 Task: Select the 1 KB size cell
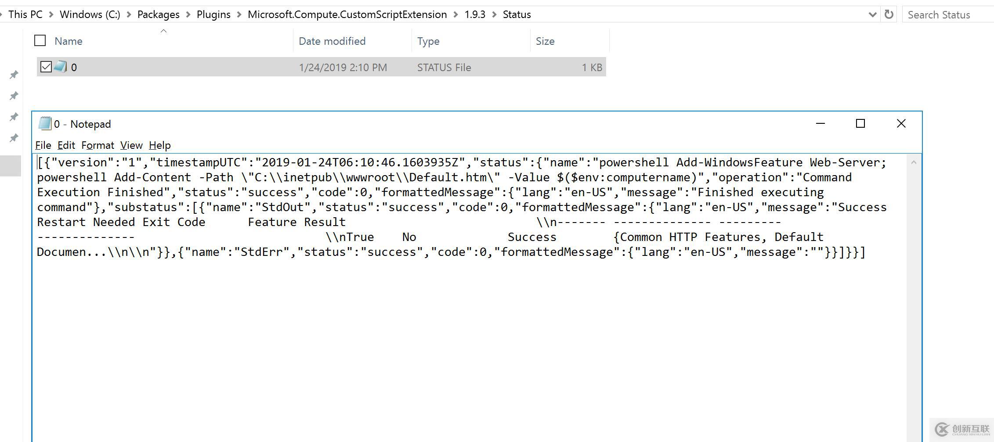click(x=592, y=68)
